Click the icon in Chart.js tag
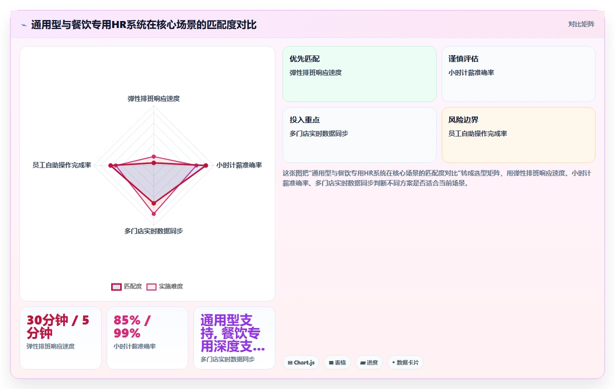This screenshot has width=615, height=389. [x=290, y=363]
